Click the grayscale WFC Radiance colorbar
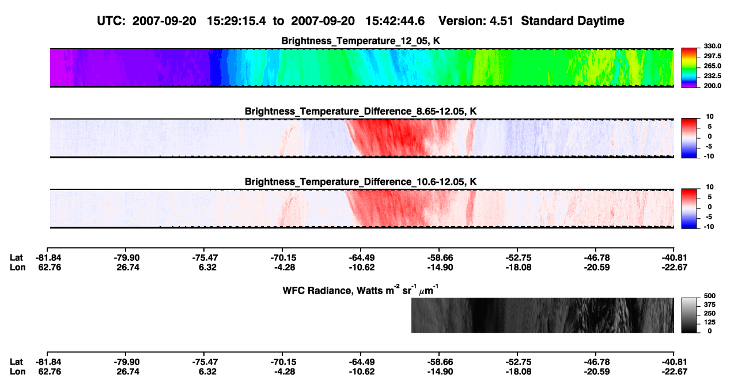749x384 pixels. pyautogui.click(x=689, y=315)
